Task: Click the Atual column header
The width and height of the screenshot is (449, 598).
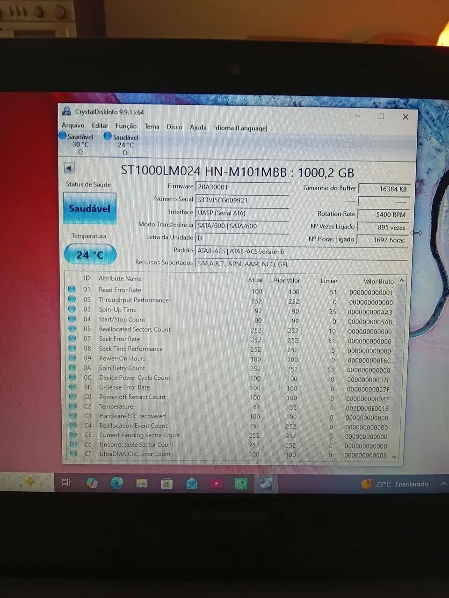Action: 255,280
